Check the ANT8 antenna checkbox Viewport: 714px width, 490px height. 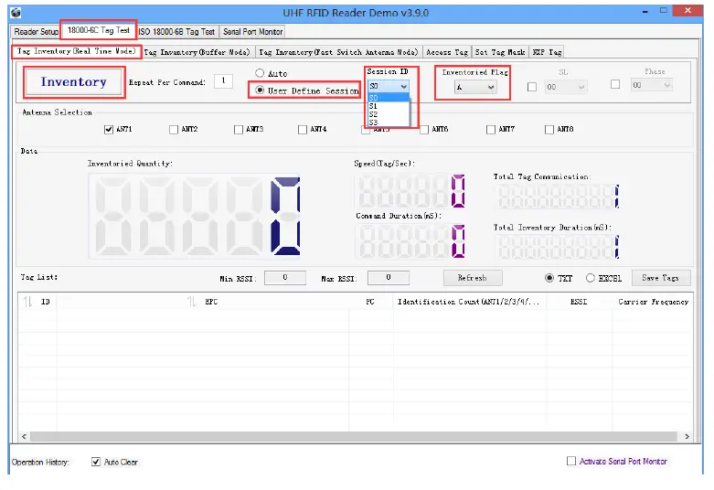549,129
